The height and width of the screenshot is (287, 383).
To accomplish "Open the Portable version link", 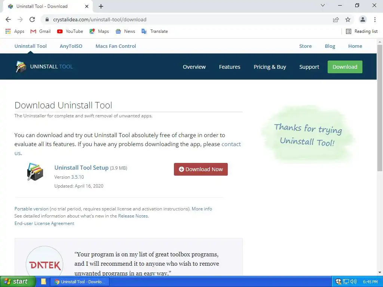I will point(31,209).
